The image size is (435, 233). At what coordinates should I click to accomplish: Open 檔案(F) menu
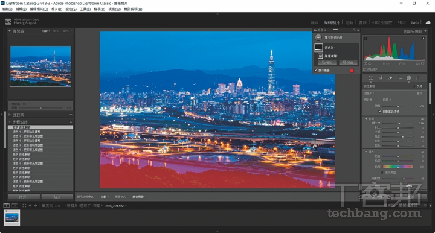pos(7,9)
